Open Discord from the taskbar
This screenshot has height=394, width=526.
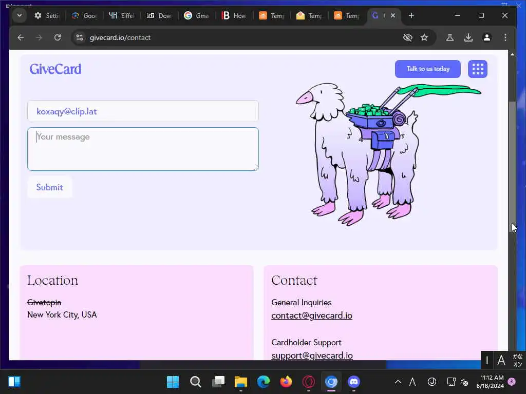[354, 382]
